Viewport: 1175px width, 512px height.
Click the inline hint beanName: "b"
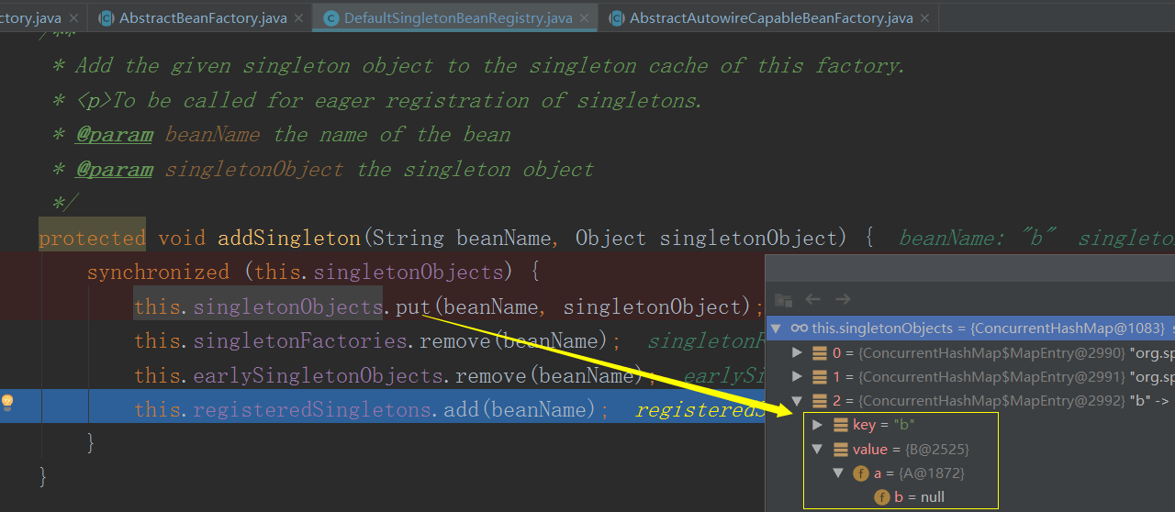click(979, 239)
